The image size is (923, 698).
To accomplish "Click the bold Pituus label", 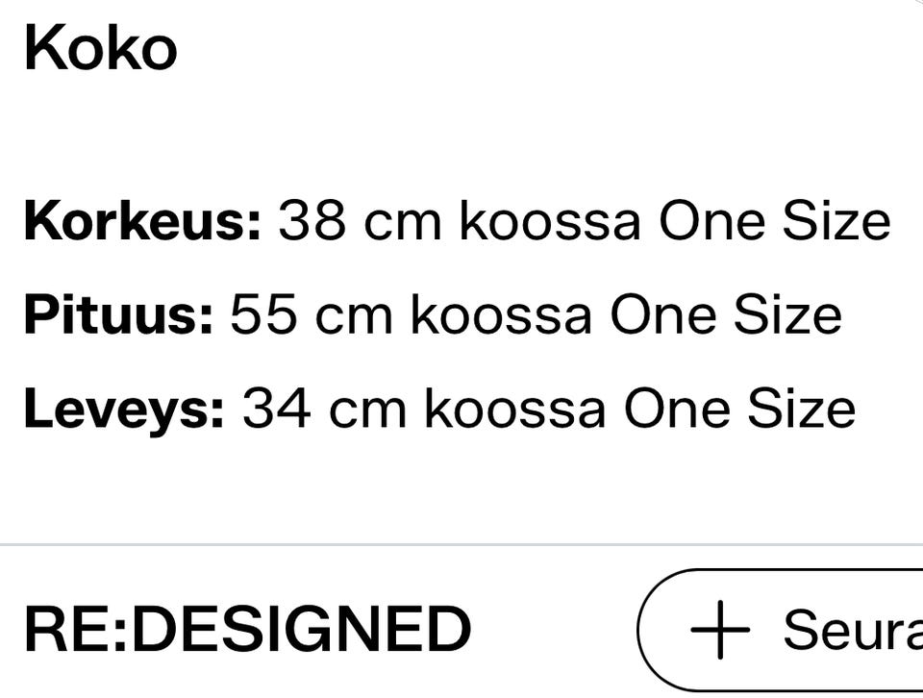I will 118,314.
